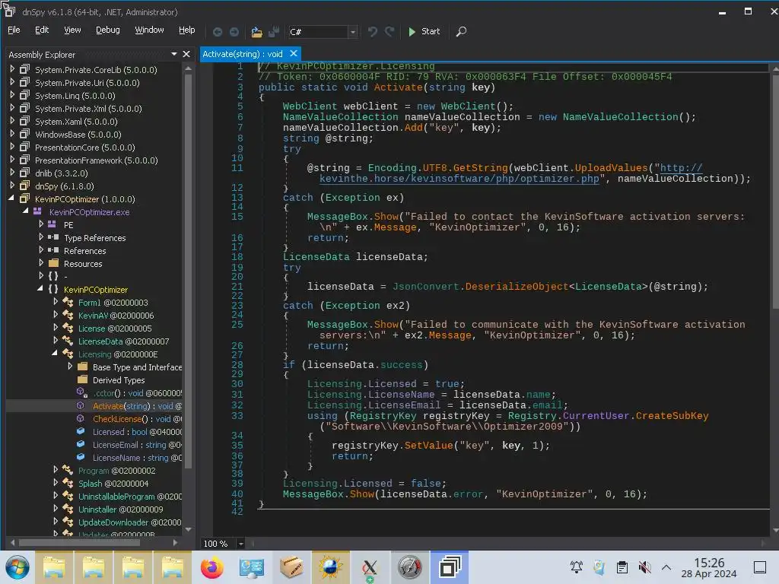Viewport: 779px width, 584px height.
Task: Click the DeserializeObject method reference
Action: pos(517,287)
